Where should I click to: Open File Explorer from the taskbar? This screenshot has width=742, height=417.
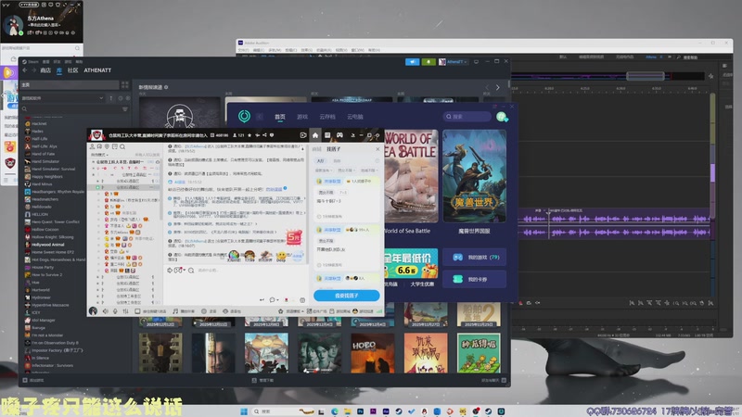347,411
